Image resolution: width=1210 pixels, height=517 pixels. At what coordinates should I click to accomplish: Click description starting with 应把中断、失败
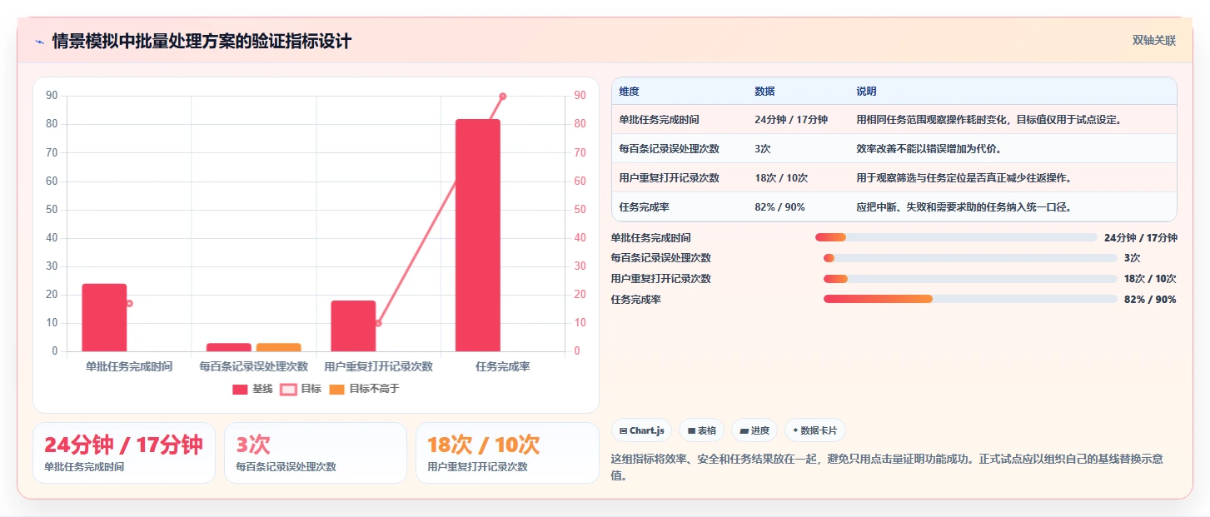964,207
